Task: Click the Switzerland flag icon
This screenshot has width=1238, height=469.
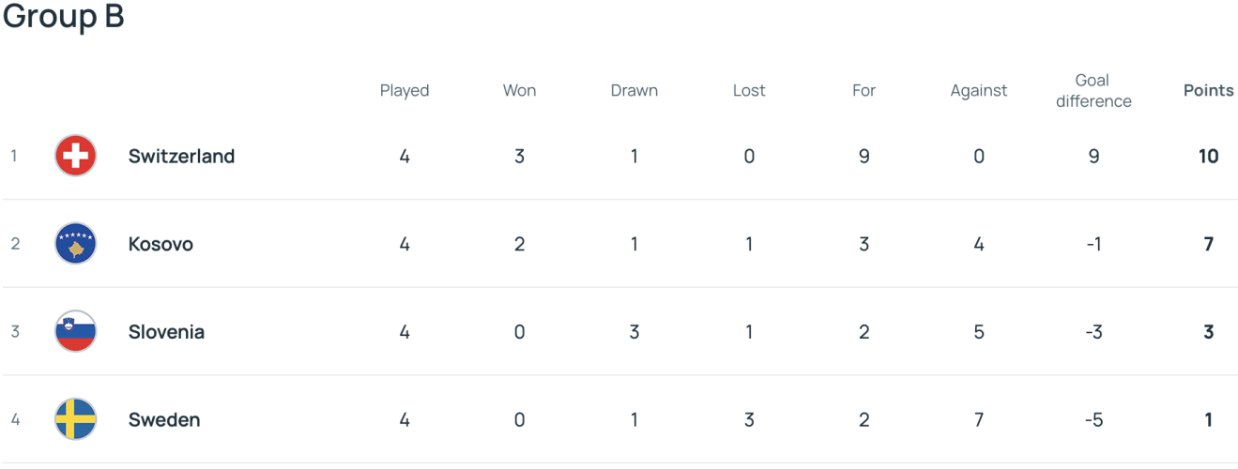Action: click(x=76, y=156)
